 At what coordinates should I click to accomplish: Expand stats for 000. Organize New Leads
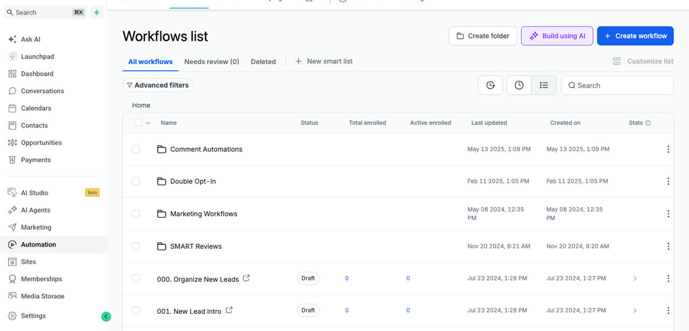click(635, 278)
